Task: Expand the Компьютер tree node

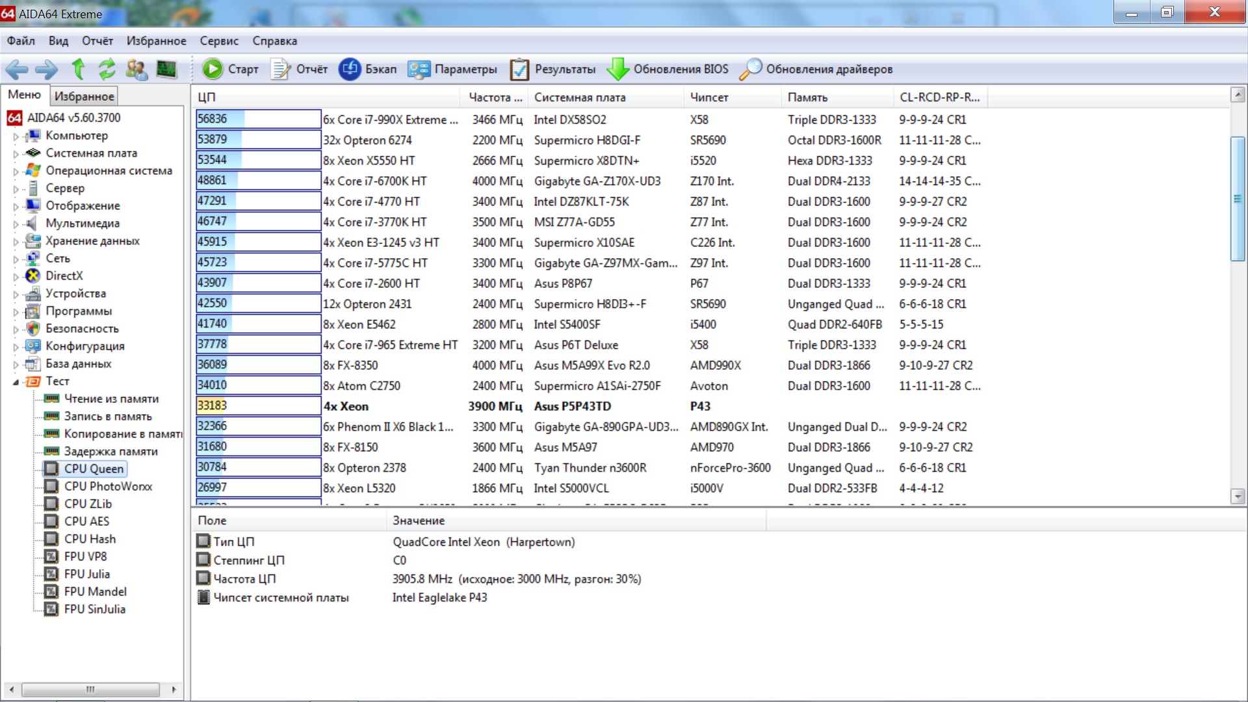Action: [16, 136]
